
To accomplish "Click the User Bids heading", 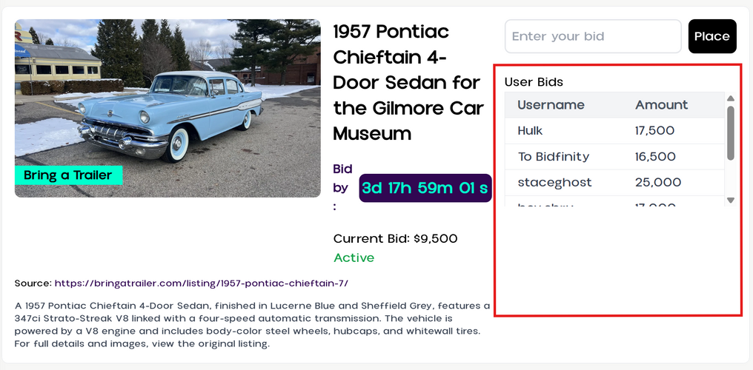I will (534, 82).
